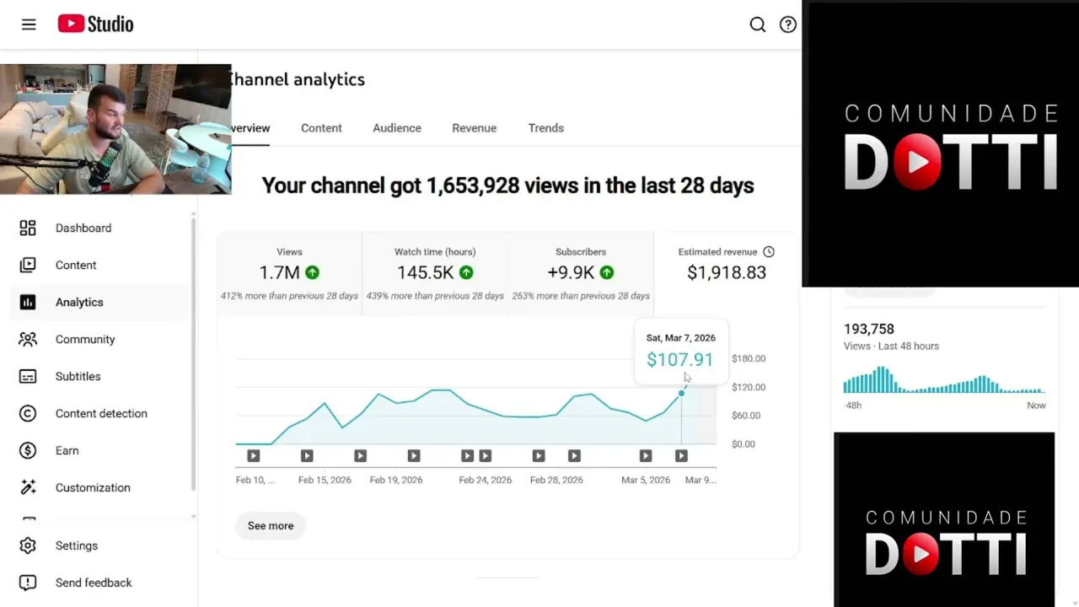Click the video marker under Feb 10 on the chart
The image size is (1079, 607).
(254, 455)
